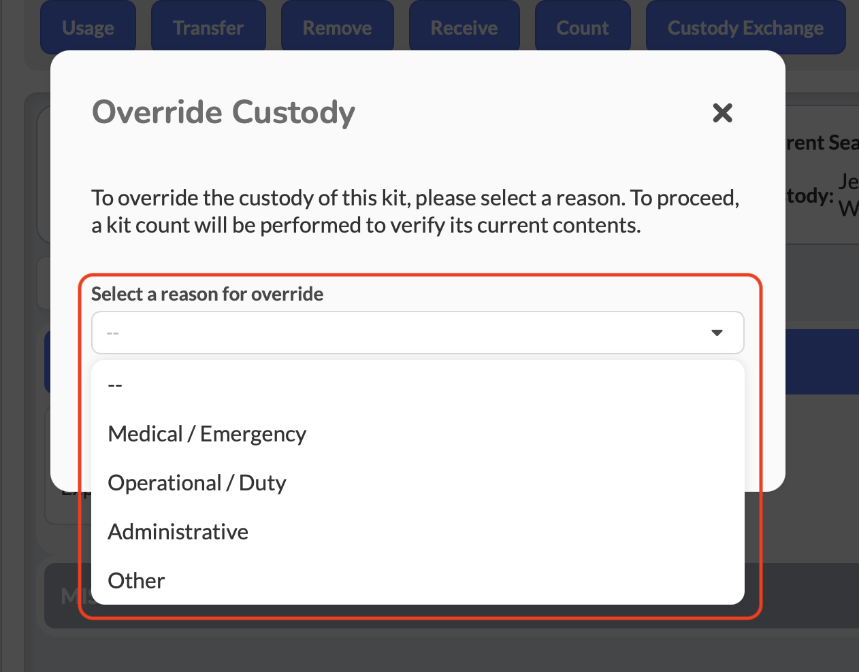This screenshot has width=859, height=672.
Task: Choose Other as the override reason
Action: click(x=137, y=581)
